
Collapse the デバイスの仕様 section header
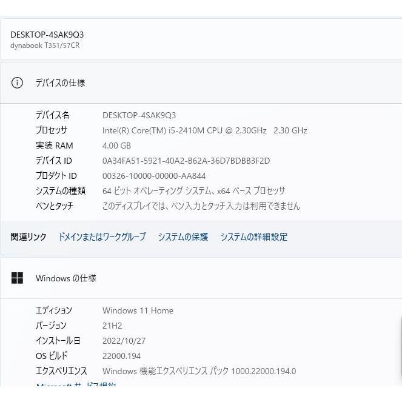tap(200, 83)
